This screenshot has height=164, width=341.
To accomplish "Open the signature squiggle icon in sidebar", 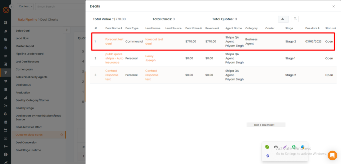I will [x=6, y=146].
